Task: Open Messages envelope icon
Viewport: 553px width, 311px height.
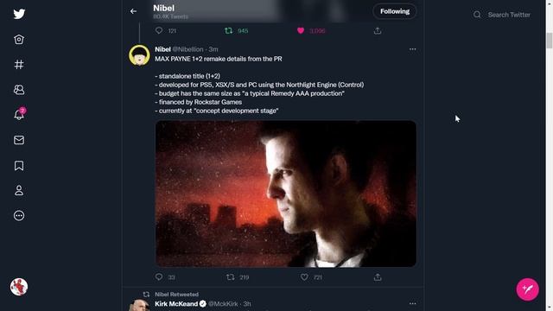Action: point(19,140)
